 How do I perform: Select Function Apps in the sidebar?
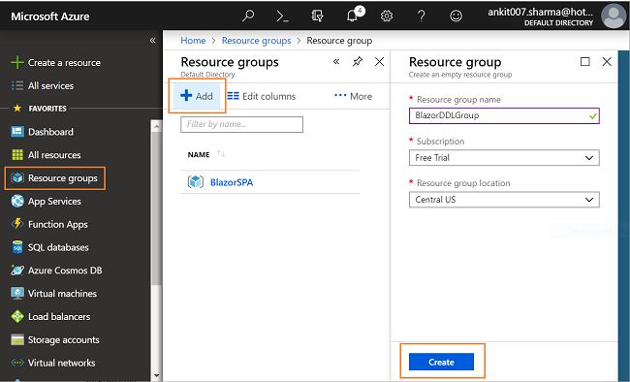tap(58, 224)
